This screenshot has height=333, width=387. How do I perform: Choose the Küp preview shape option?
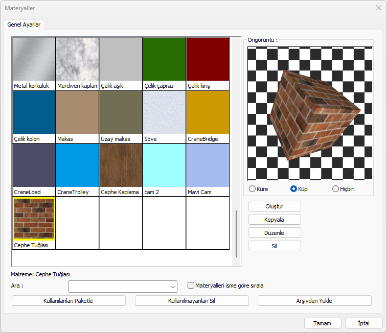coord(294,189)
